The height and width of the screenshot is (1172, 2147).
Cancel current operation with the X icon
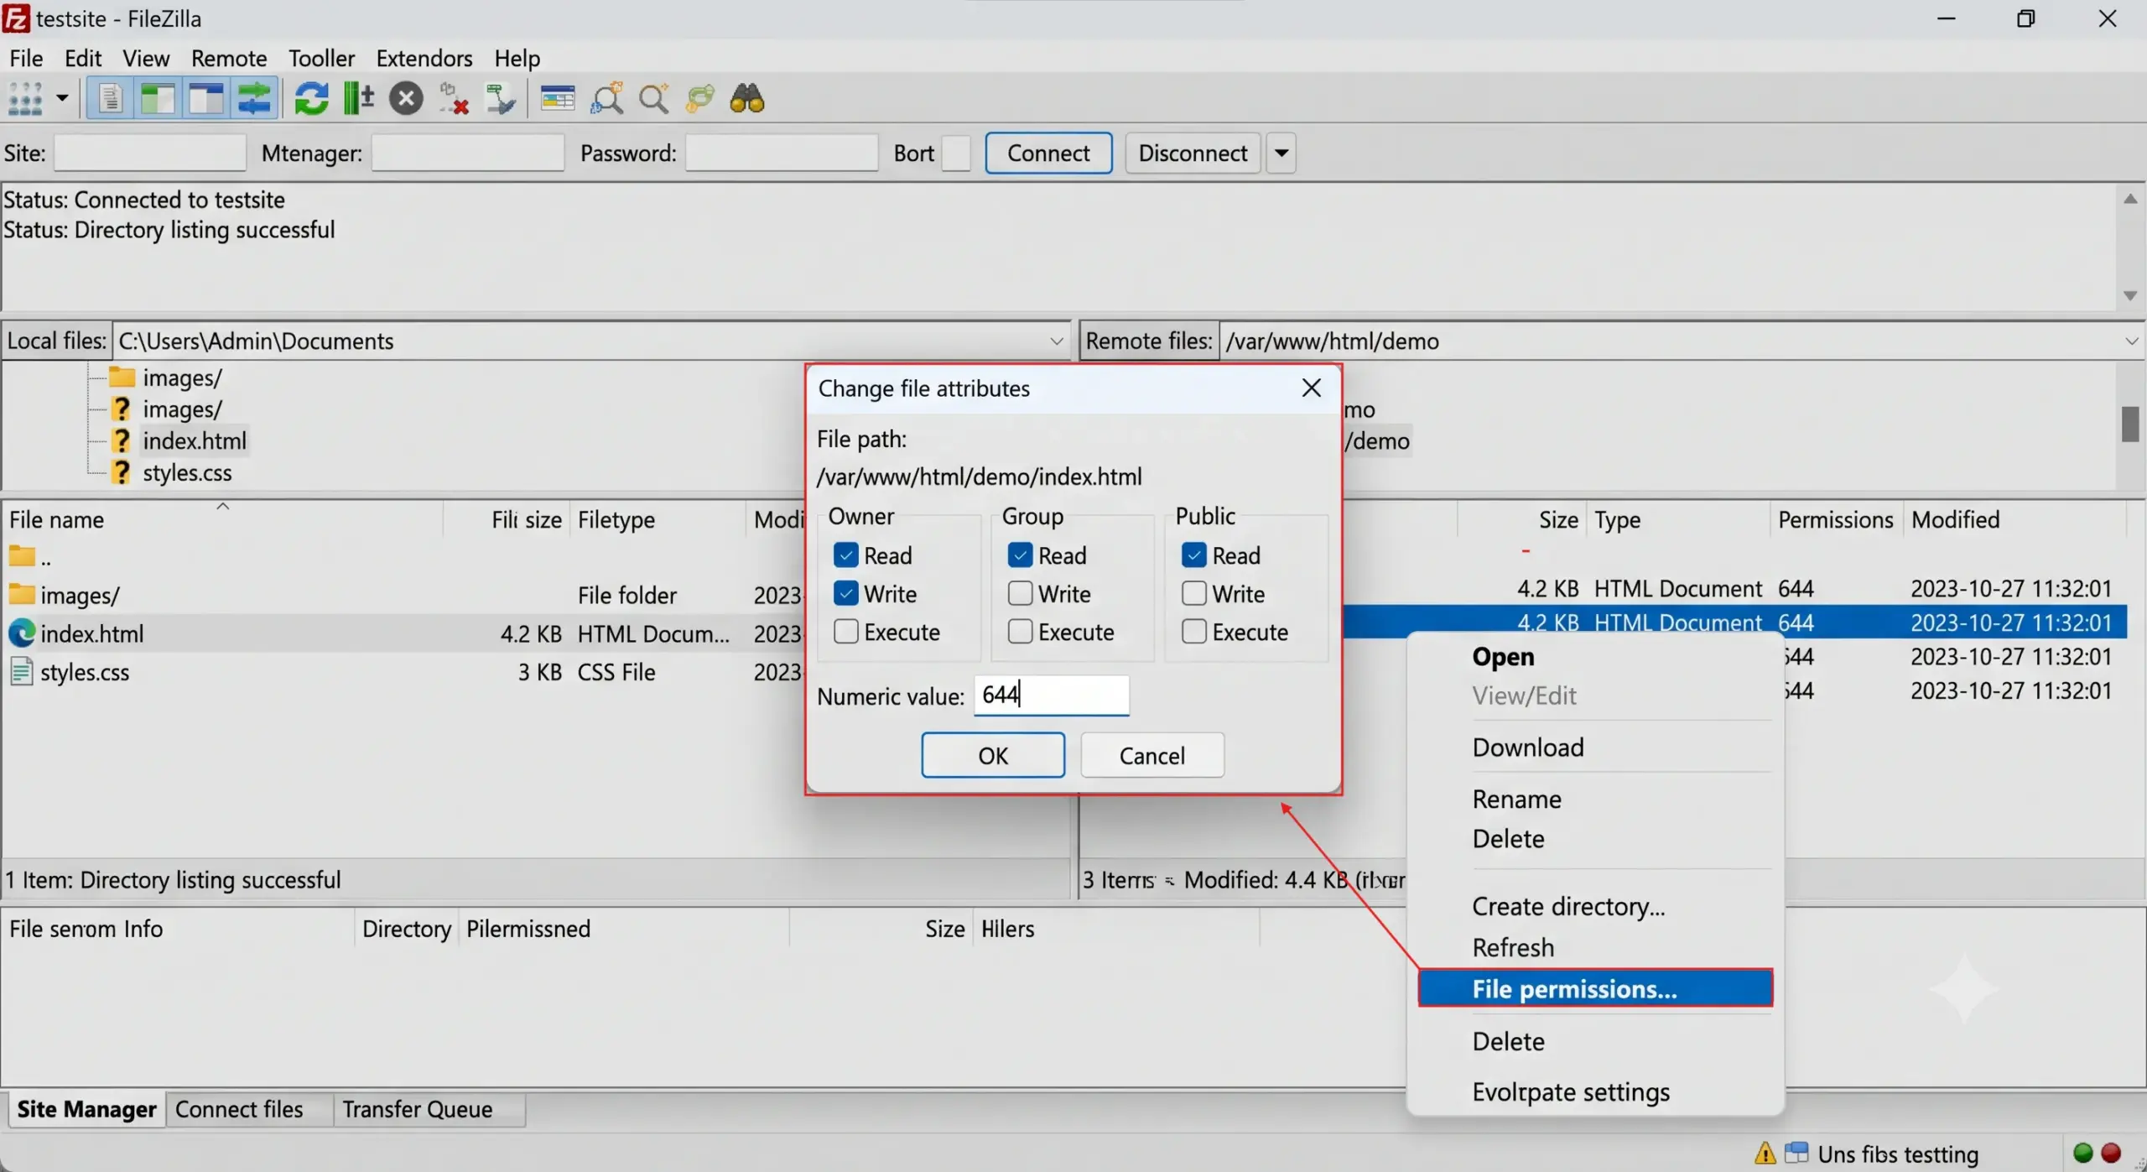tap(406, 98)
